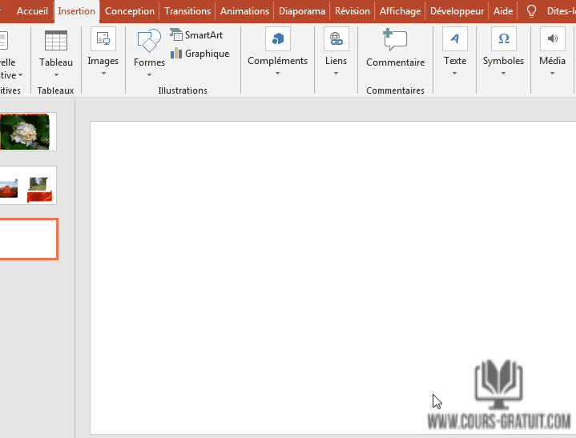Expand the Texte dropdown arrow
This screenshot has height=438, width=576.
point(454,74)
